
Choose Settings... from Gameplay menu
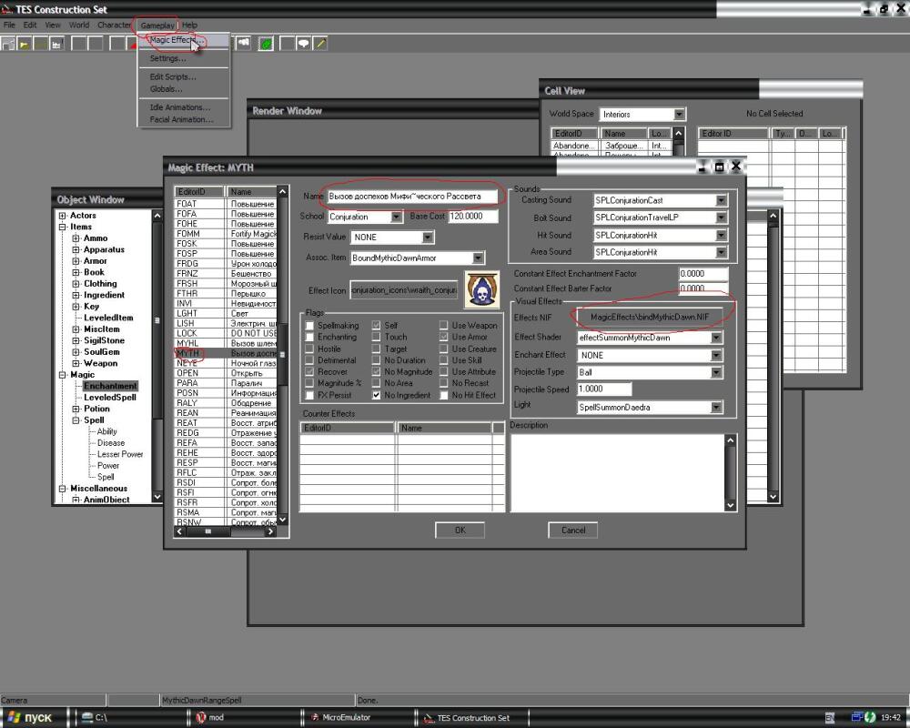coord(167,58)
